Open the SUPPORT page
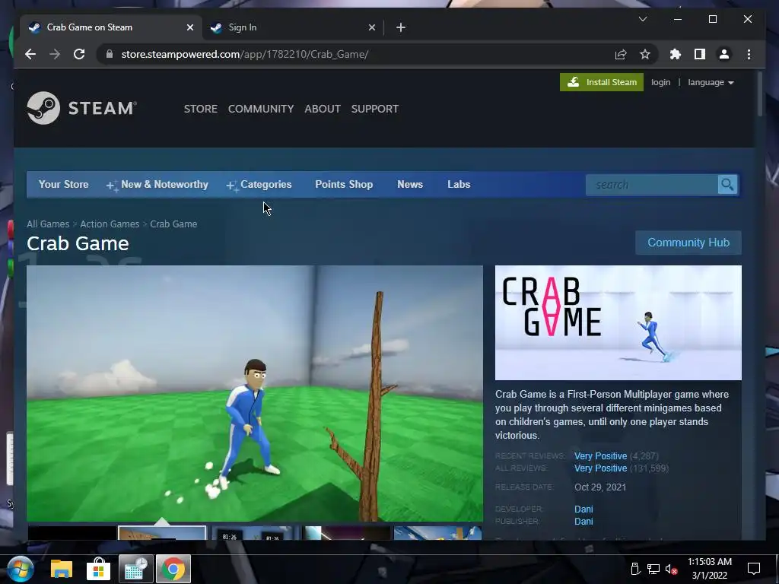This screenshot has height=584, width=779. (374, 109)
